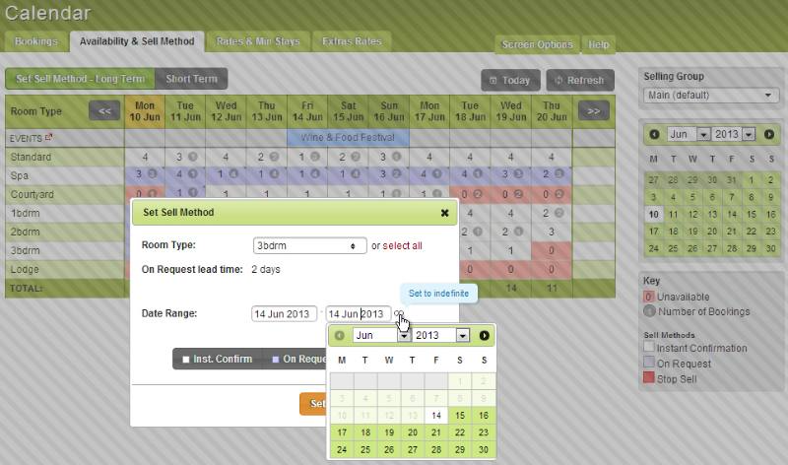Open the Events external link icon
This screenshot has height=465, width=788.
(x=48, y=137)
